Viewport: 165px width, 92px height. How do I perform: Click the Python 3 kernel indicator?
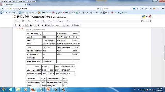(x=146, y=21)
